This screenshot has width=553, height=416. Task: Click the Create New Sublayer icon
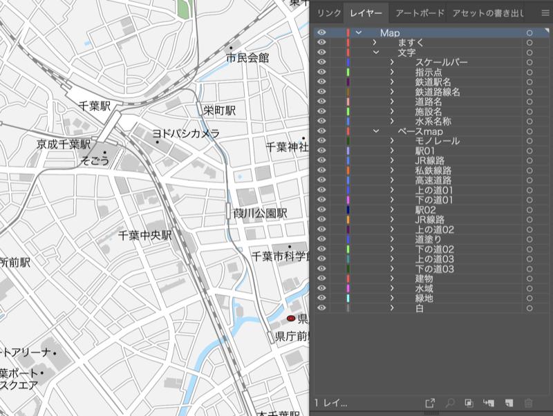pyautogui.click(x=489, y=402)
